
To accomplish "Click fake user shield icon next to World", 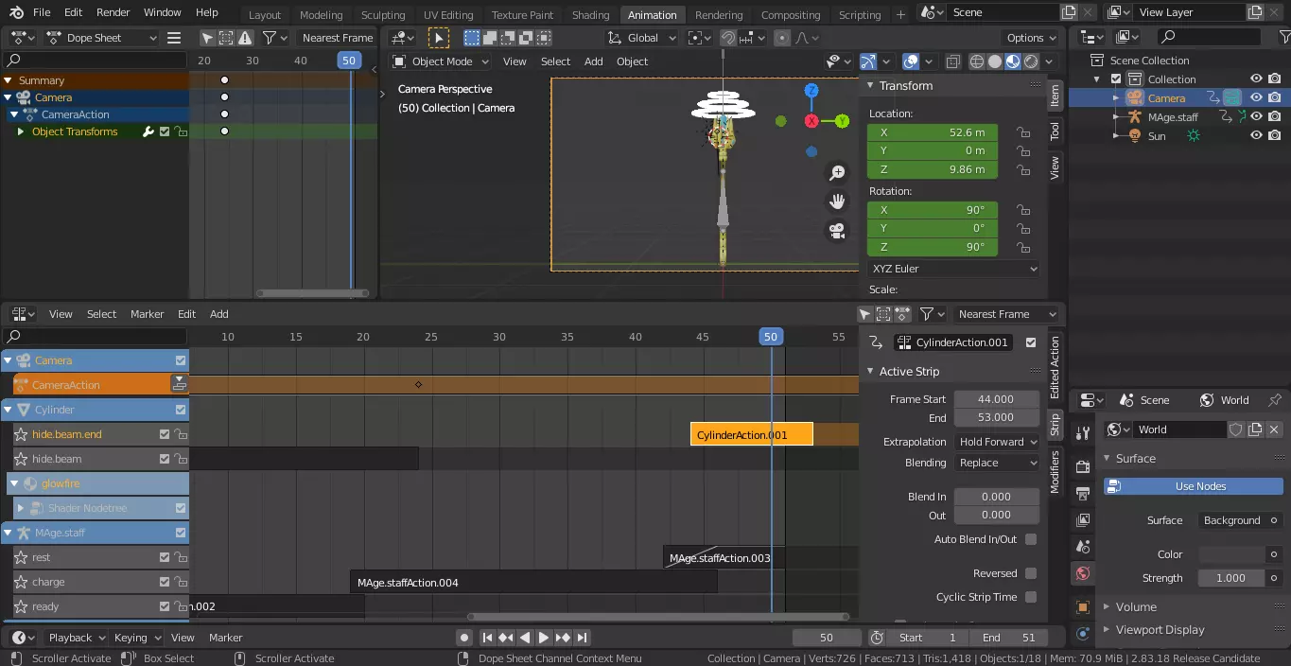I will (x=1235, y=429).
